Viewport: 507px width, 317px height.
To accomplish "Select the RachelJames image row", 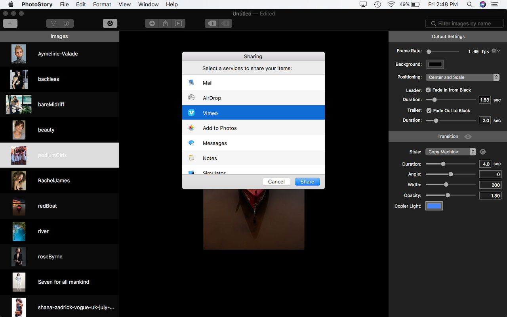I will [x=59, y=181].
